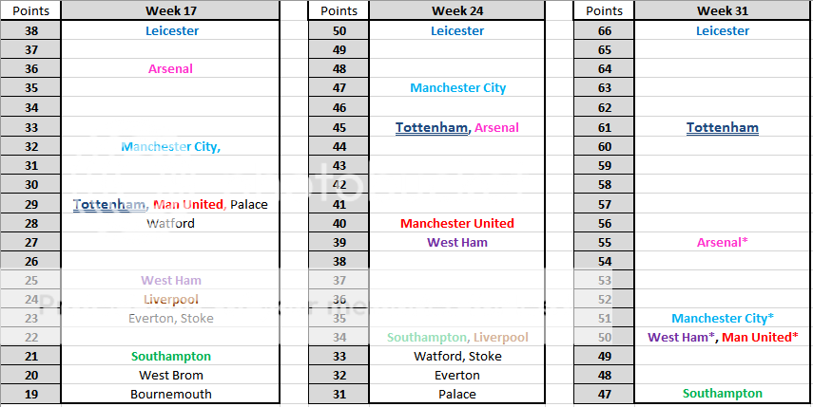Click Manchester City in the Week 24 column
813x407 pixels.
(457, 88)
